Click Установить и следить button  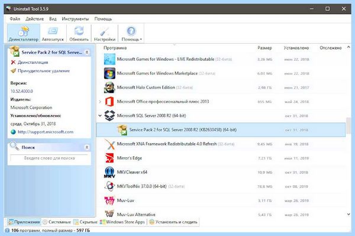click(173, 222)
